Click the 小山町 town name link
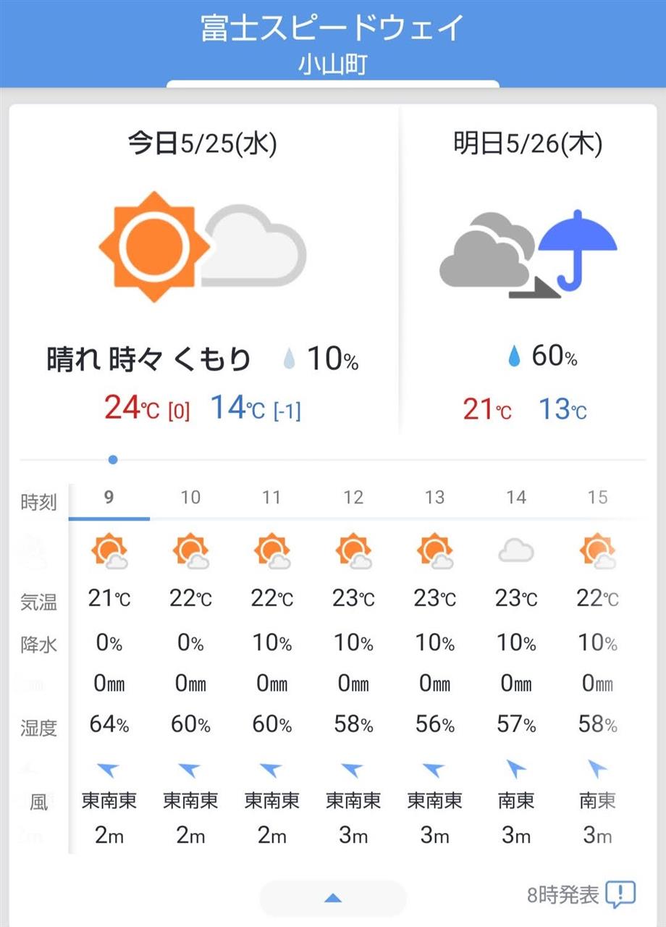The image size is (666, 927). point(332,65)
